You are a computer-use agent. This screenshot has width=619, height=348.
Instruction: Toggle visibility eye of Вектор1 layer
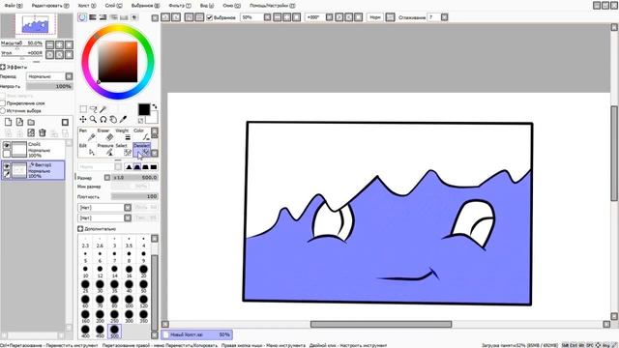point(7,166)
